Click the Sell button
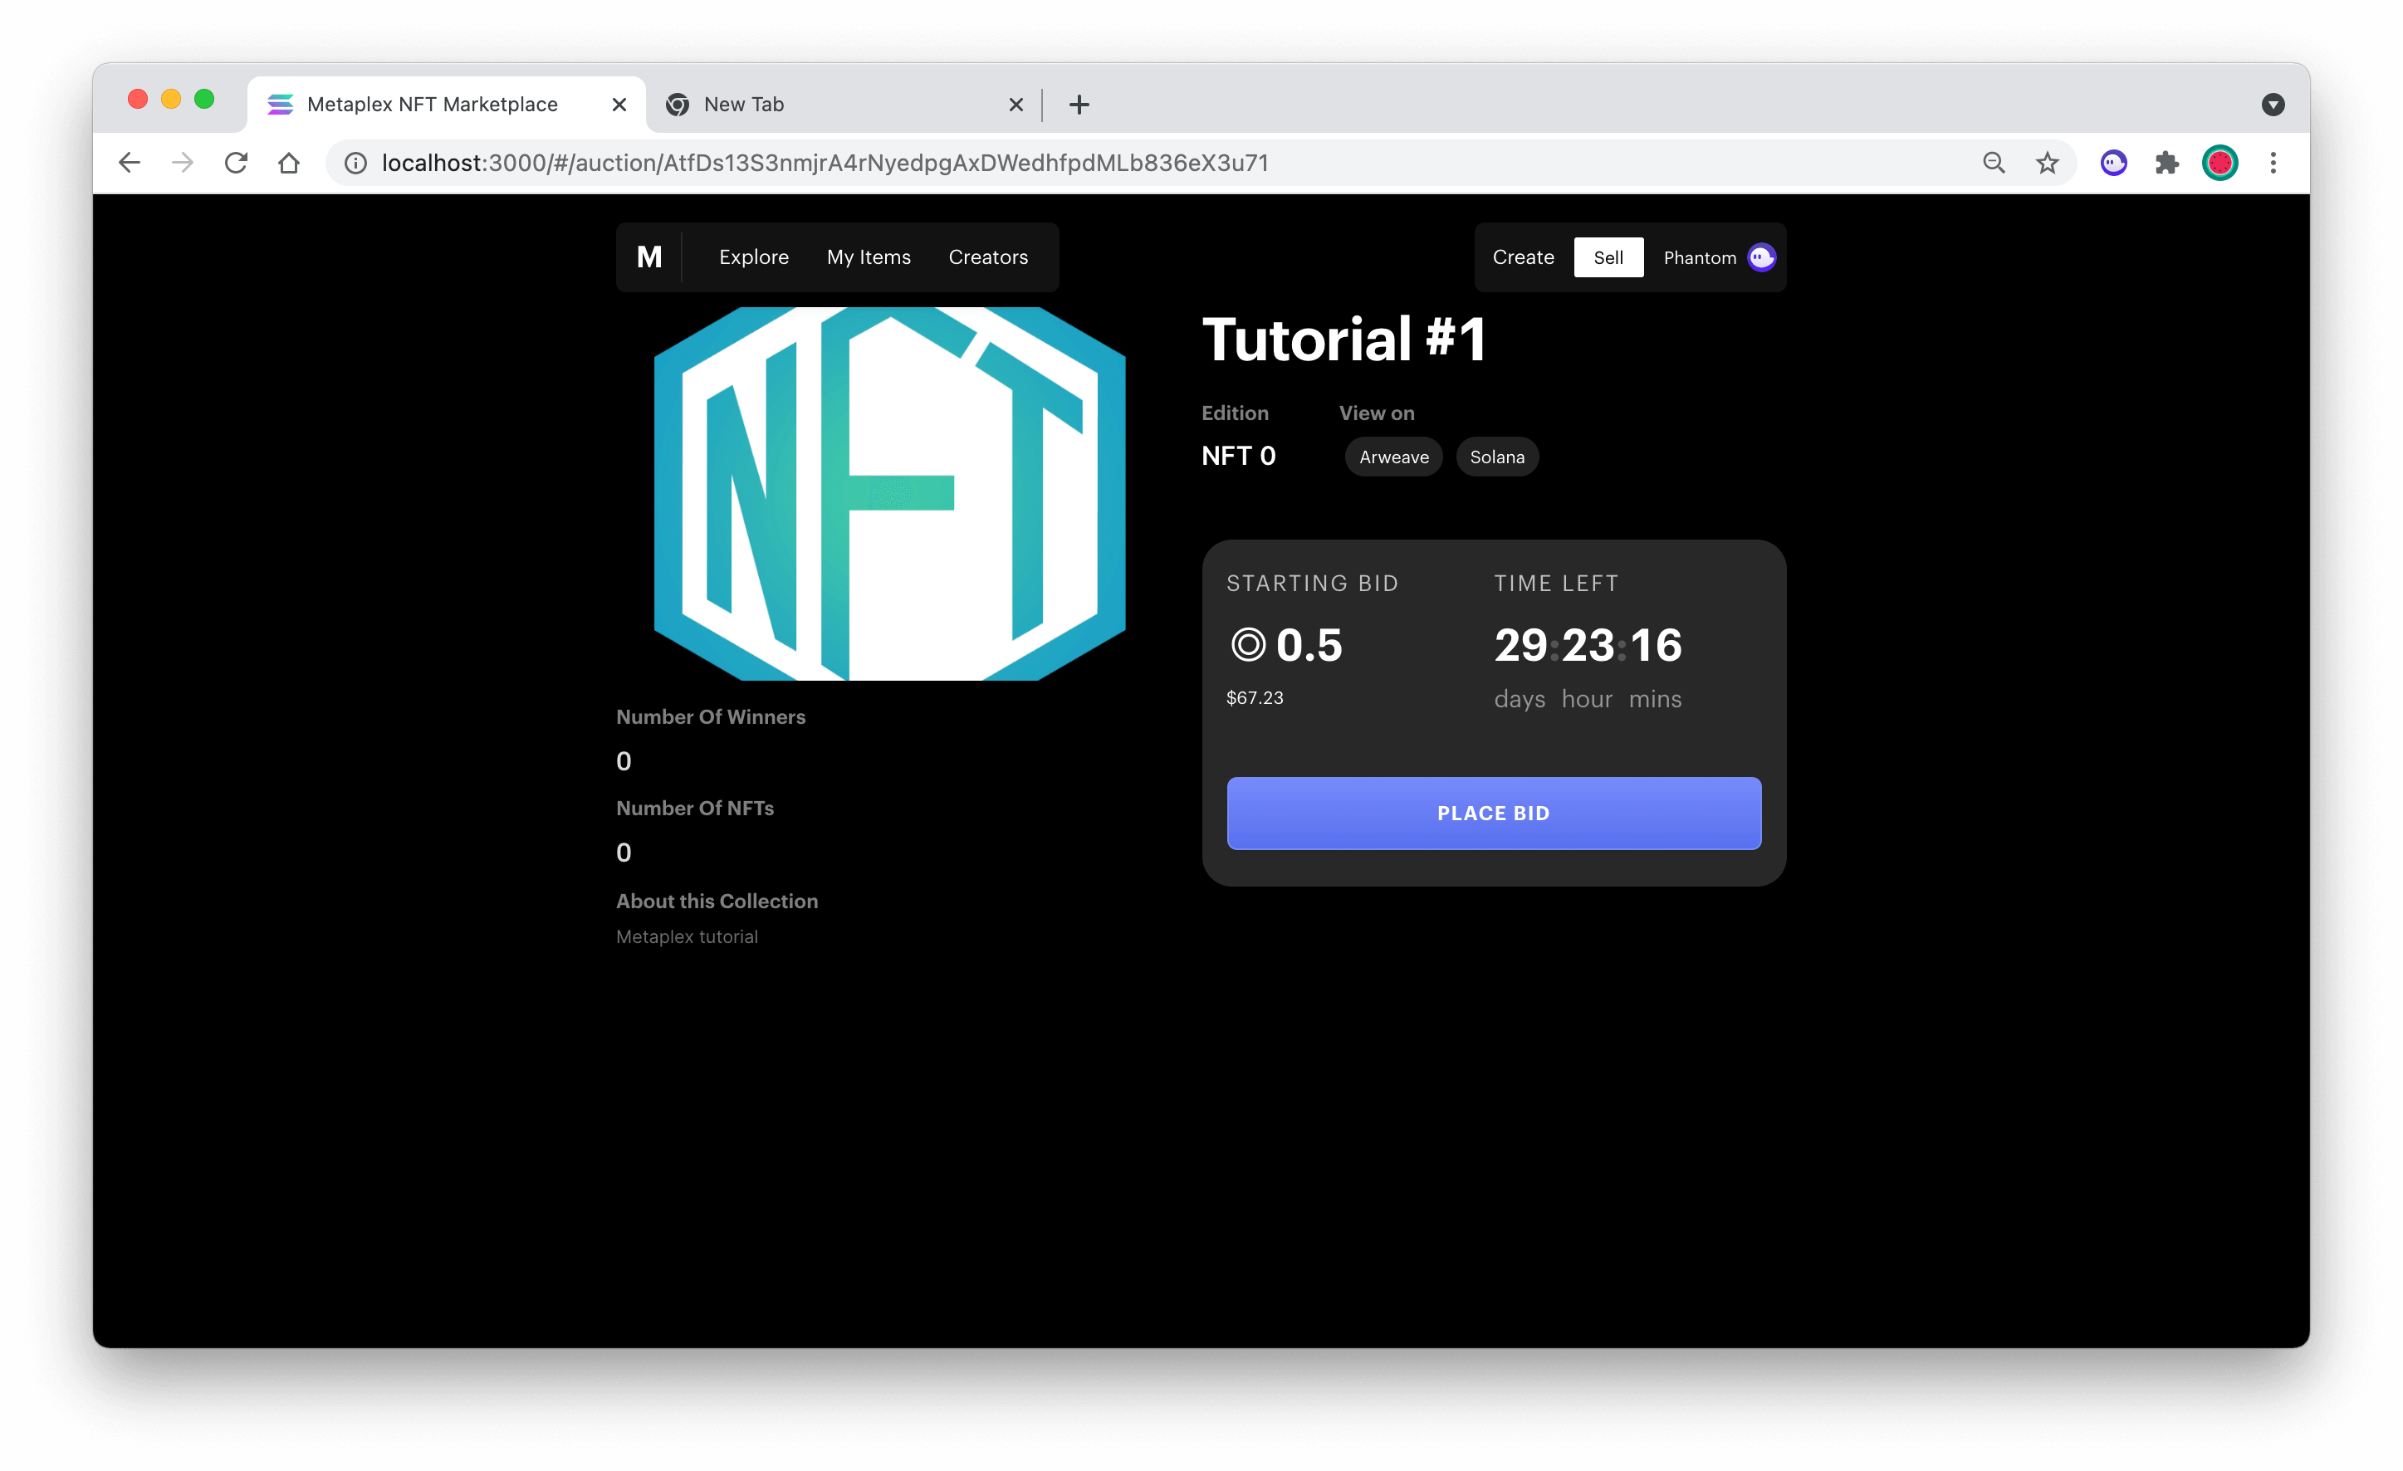The height and width of the screenshot is (1471, 2403). click(1608, 257)
